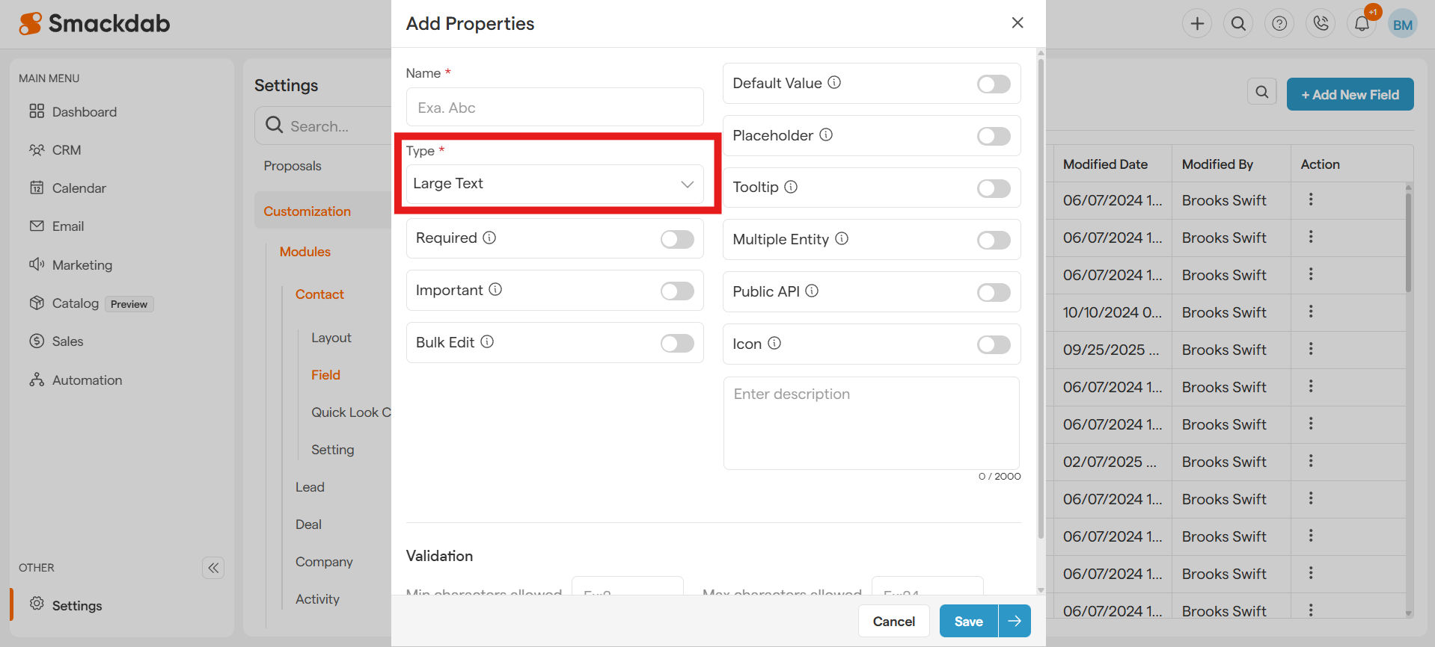Click the Cancel button
This screenshot has height=647, width=1435.
point(893,621)
